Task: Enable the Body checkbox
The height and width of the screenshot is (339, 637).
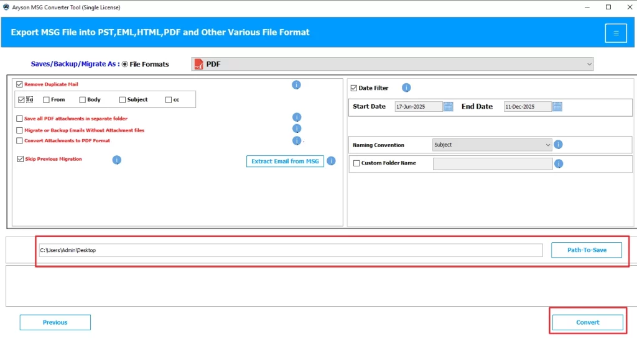Action: pyautogui.click(x=83, y=100)
